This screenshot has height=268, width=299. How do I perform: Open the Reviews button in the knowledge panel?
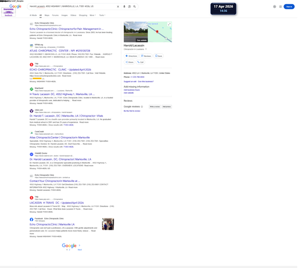pos(146,56)
